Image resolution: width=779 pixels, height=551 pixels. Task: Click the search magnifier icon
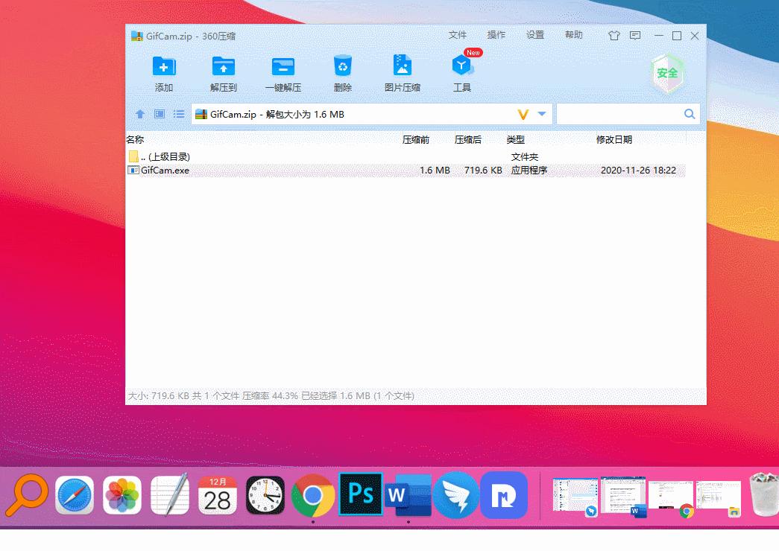[x=689, y=114]
